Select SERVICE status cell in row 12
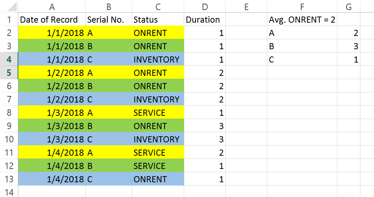The width and height of the screenshot is (374, 197). coord(158,166)
